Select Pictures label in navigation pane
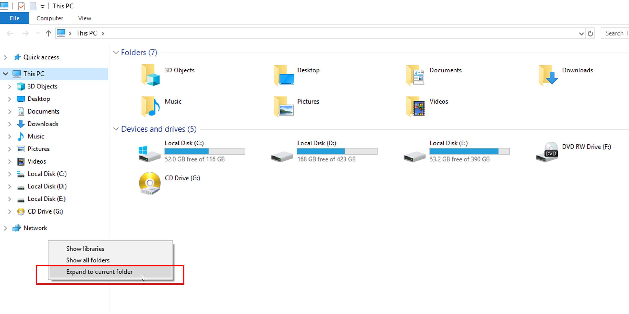 click(39, 149)
